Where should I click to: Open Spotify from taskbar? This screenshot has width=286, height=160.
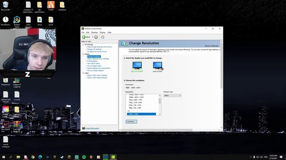[x=84, y=157]
